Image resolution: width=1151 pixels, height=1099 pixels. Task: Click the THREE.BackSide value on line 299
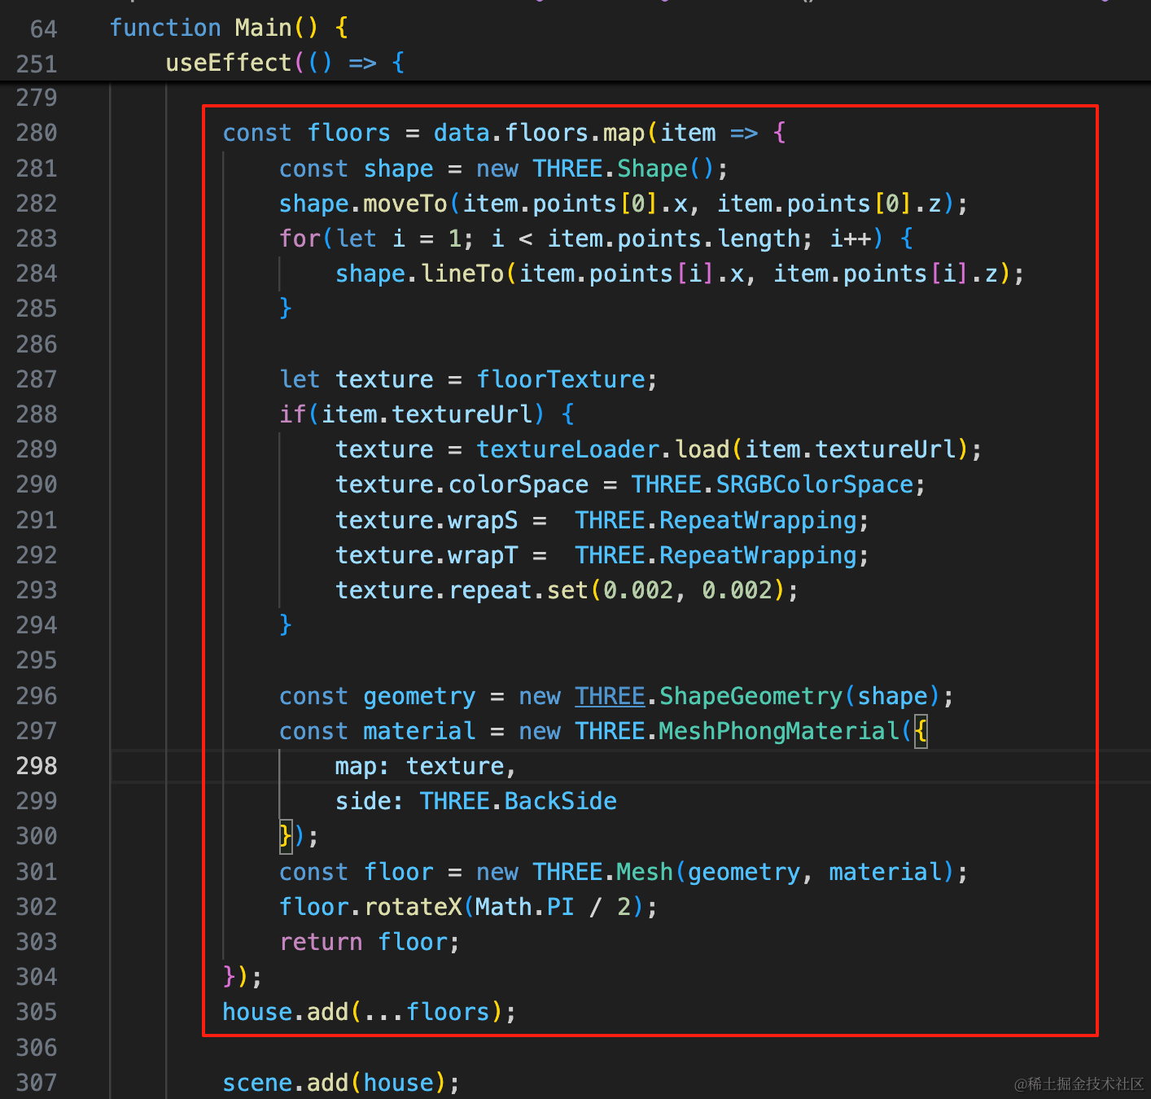pyautogui.click(x=519, y=801)
